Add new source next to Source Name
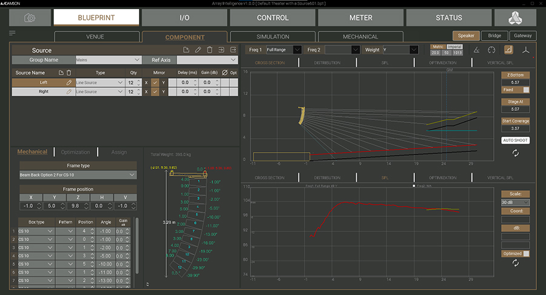Screen dimensions: 546x295 [x=61, y=73]
